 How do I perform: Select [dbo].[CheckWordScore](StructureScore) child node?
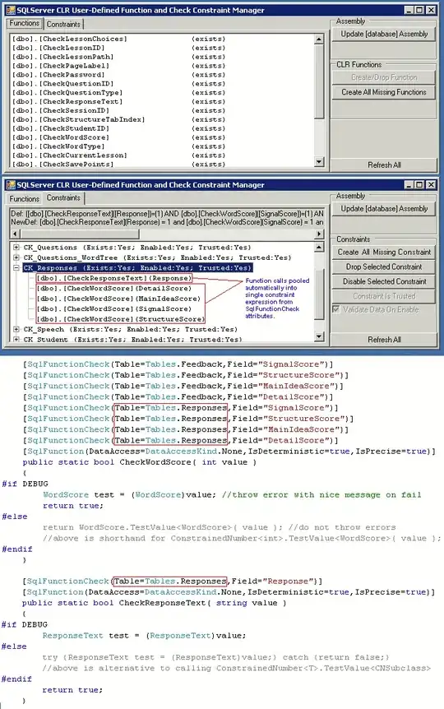(121, 319)
